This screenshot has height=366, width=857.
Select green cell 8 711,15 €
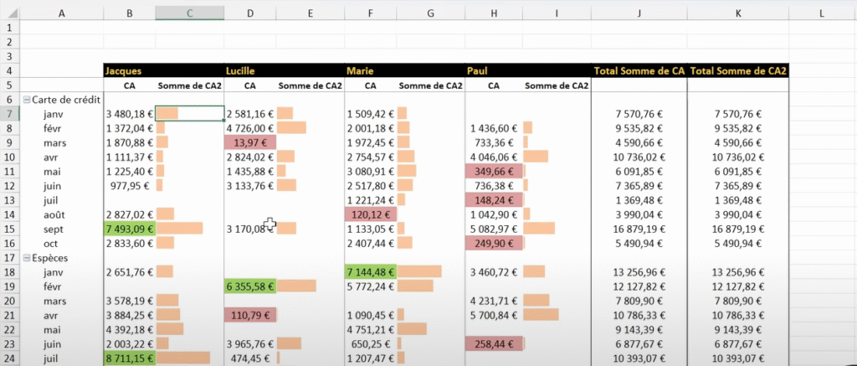[x=130, y=358]
